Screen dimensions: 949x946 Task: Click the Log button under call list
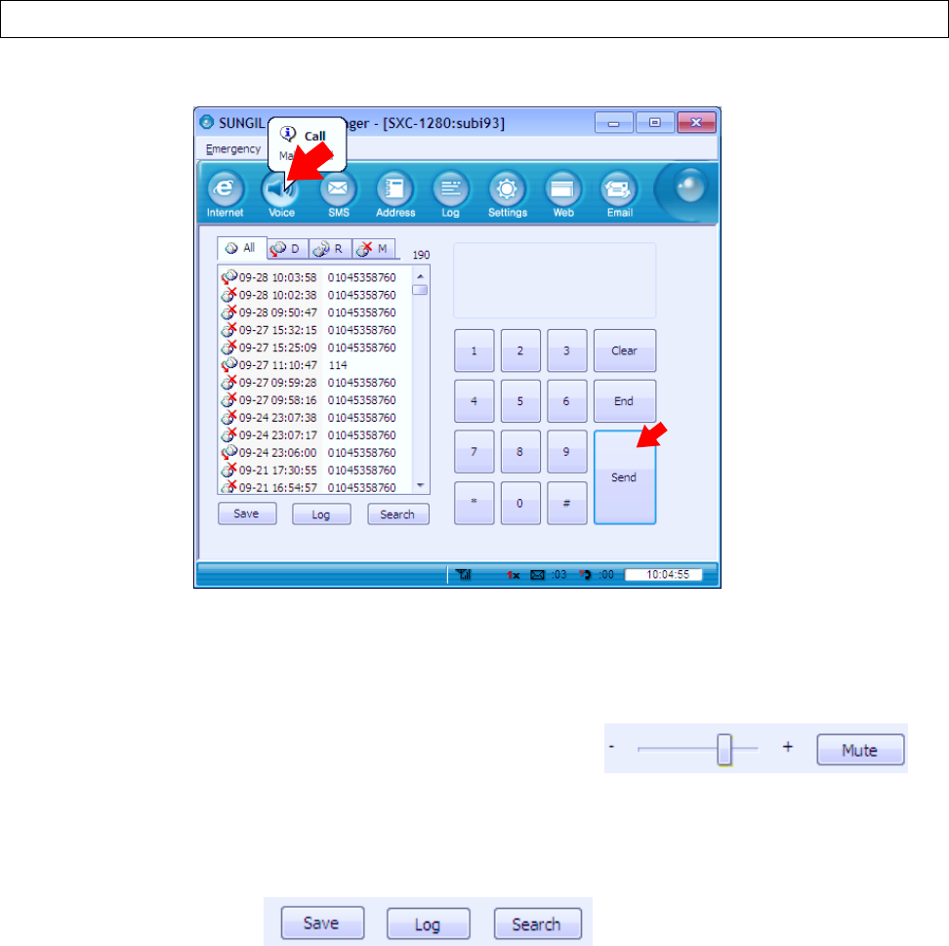click(321, 514)
